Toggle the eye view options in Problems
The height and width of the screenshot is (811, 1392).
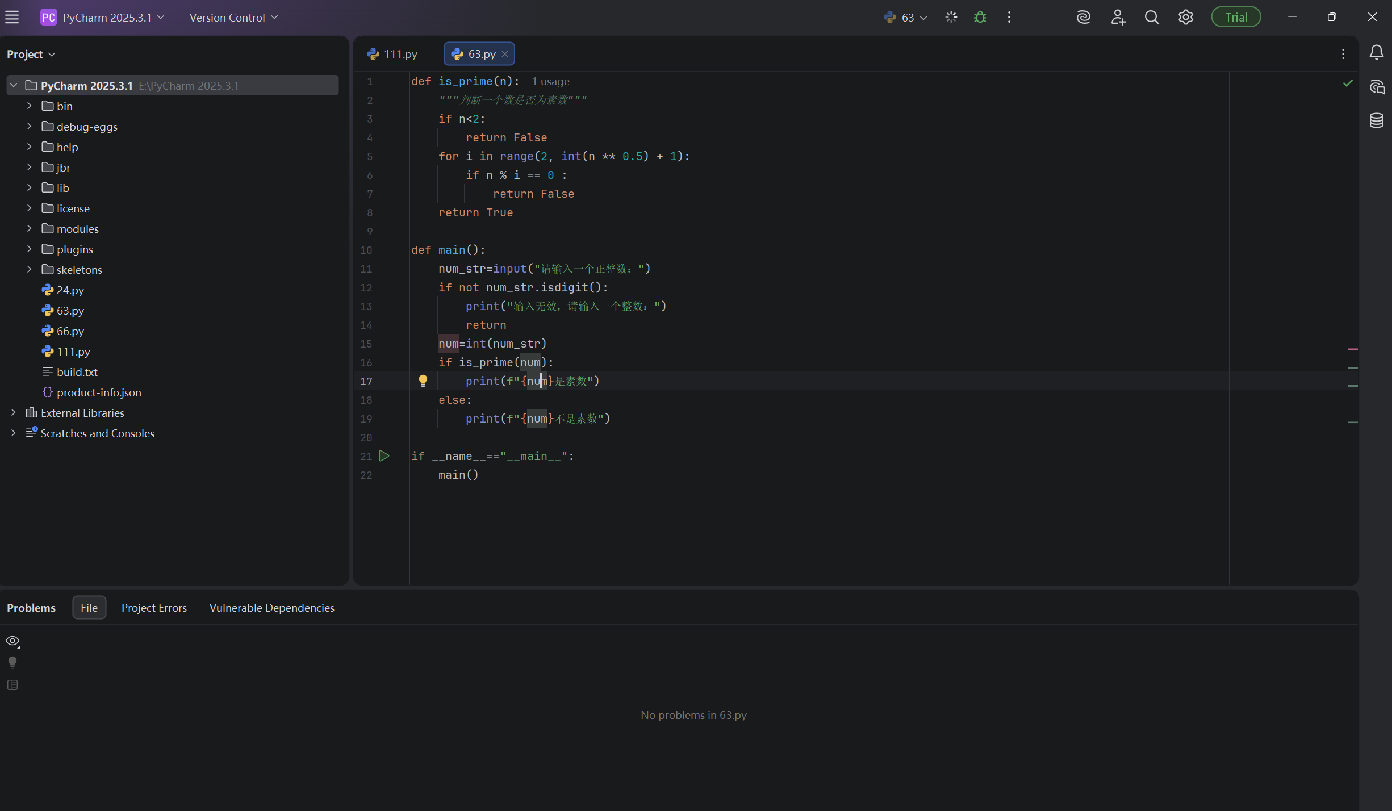coord(12,641)
